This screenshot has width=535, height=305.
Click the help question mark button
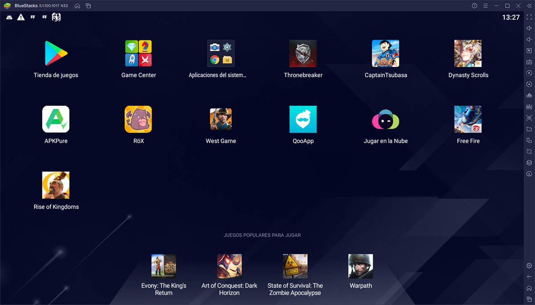tap(473, 6)
